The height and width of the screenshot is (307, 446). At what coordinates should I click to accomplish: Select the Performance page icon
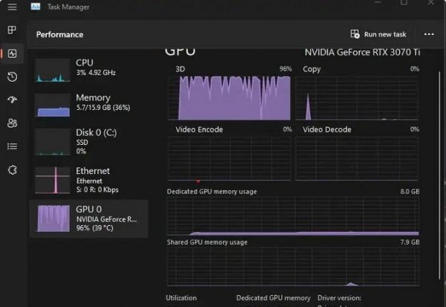click(12, 54)
